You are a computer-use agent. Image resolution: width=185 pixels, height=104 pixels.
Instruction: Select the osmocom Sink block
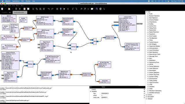(127, 24)
